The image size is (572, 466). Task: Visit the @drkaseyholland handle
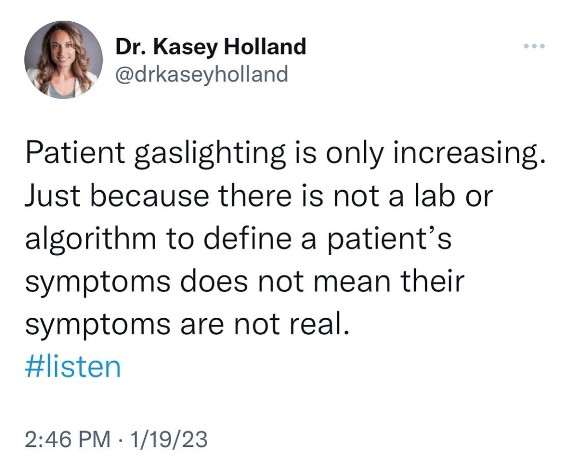point(202,74)
